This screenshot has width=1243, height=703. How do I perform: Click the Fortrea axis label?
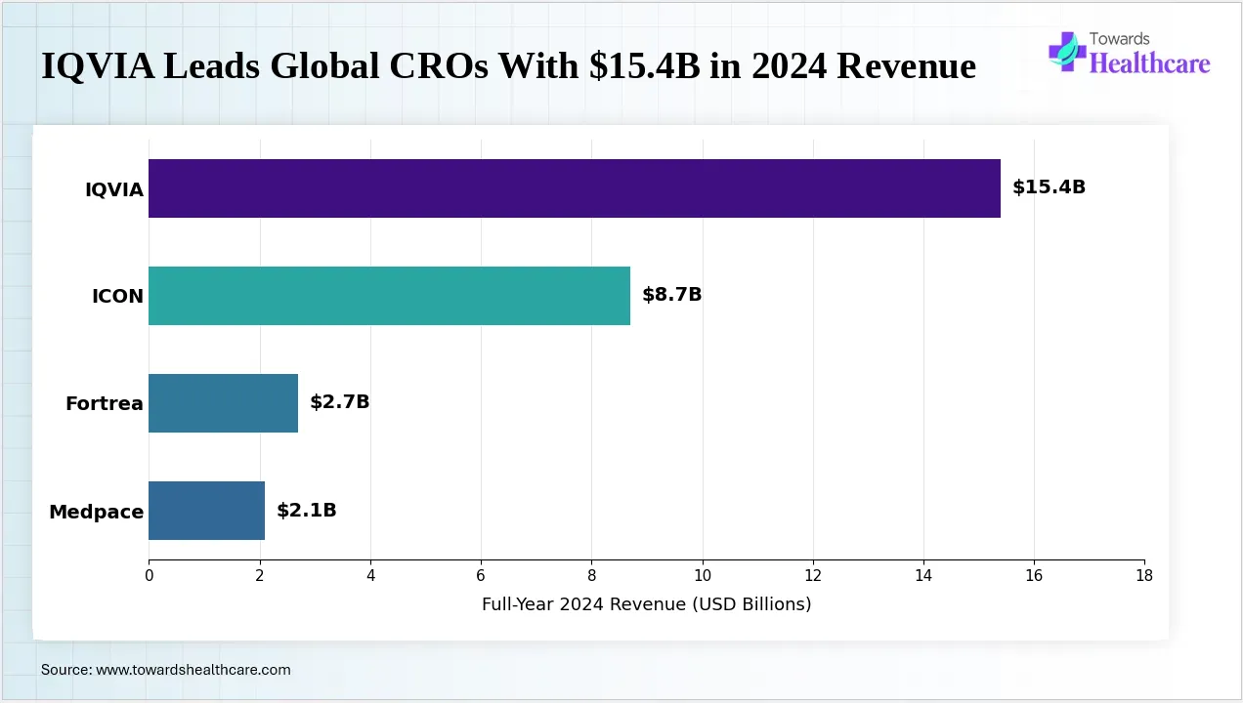(105, 404)
